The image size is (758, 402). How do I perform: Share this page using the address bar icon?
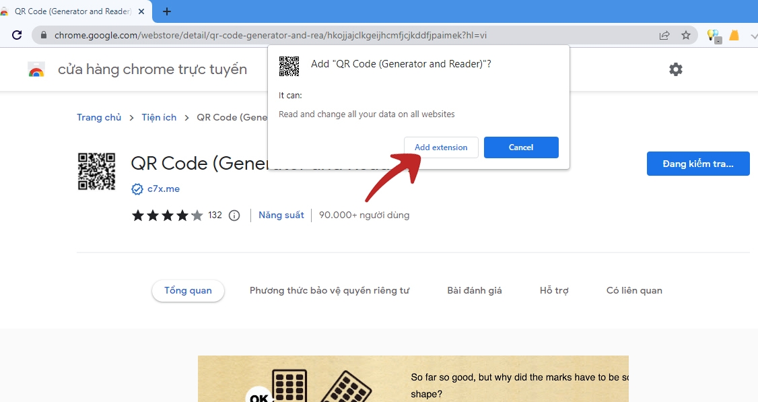664,35
